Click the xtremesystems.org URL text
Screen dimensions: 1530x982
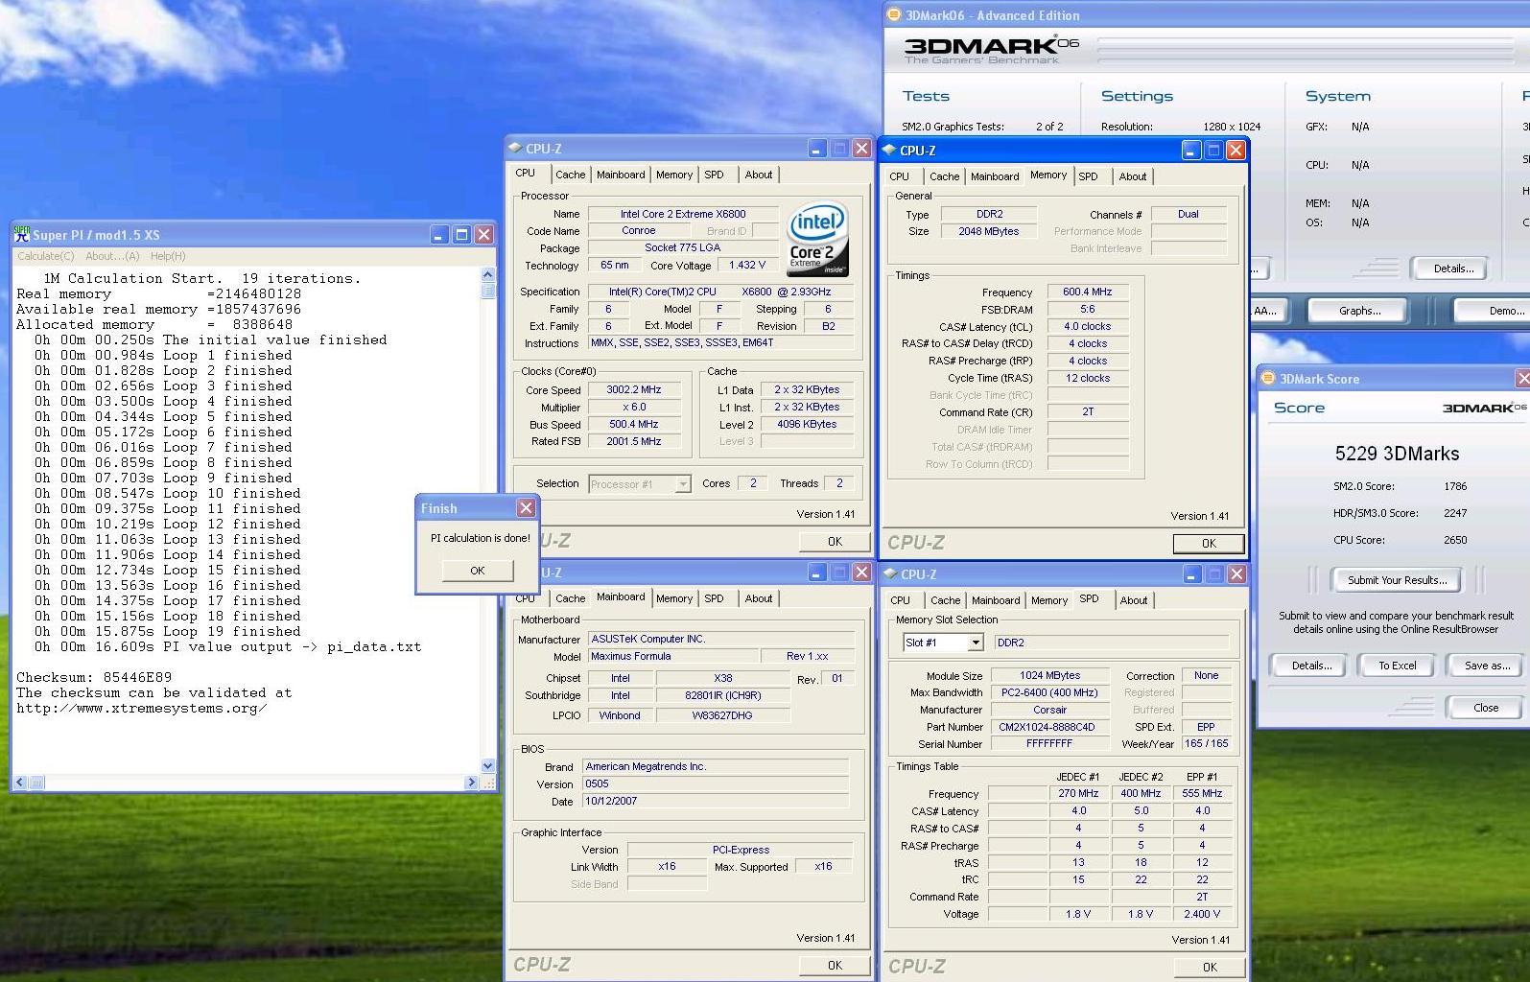(141, 709)
